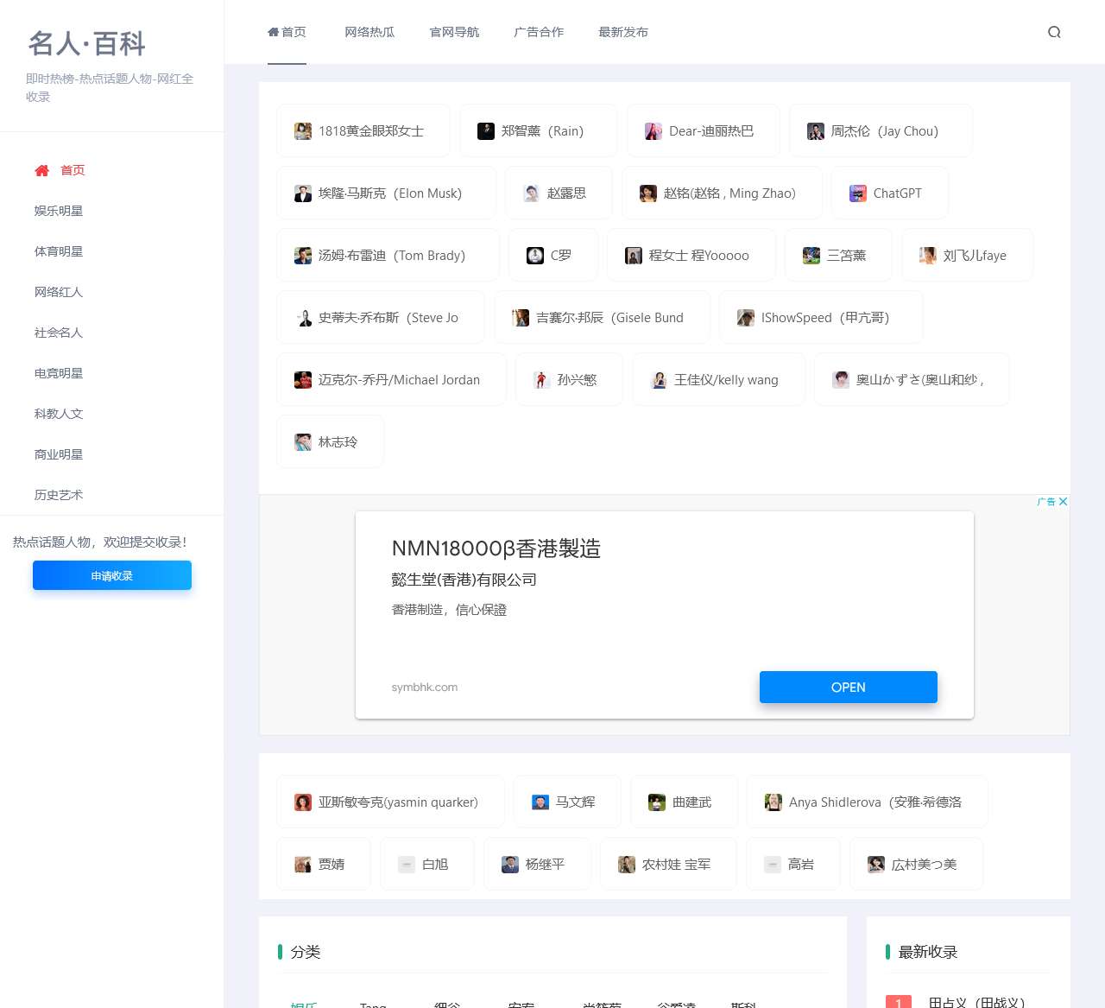Select 体育明星 category in sidebar
The height and width of the screenshot is (1008, 1105).
click(x=58, y=250)
